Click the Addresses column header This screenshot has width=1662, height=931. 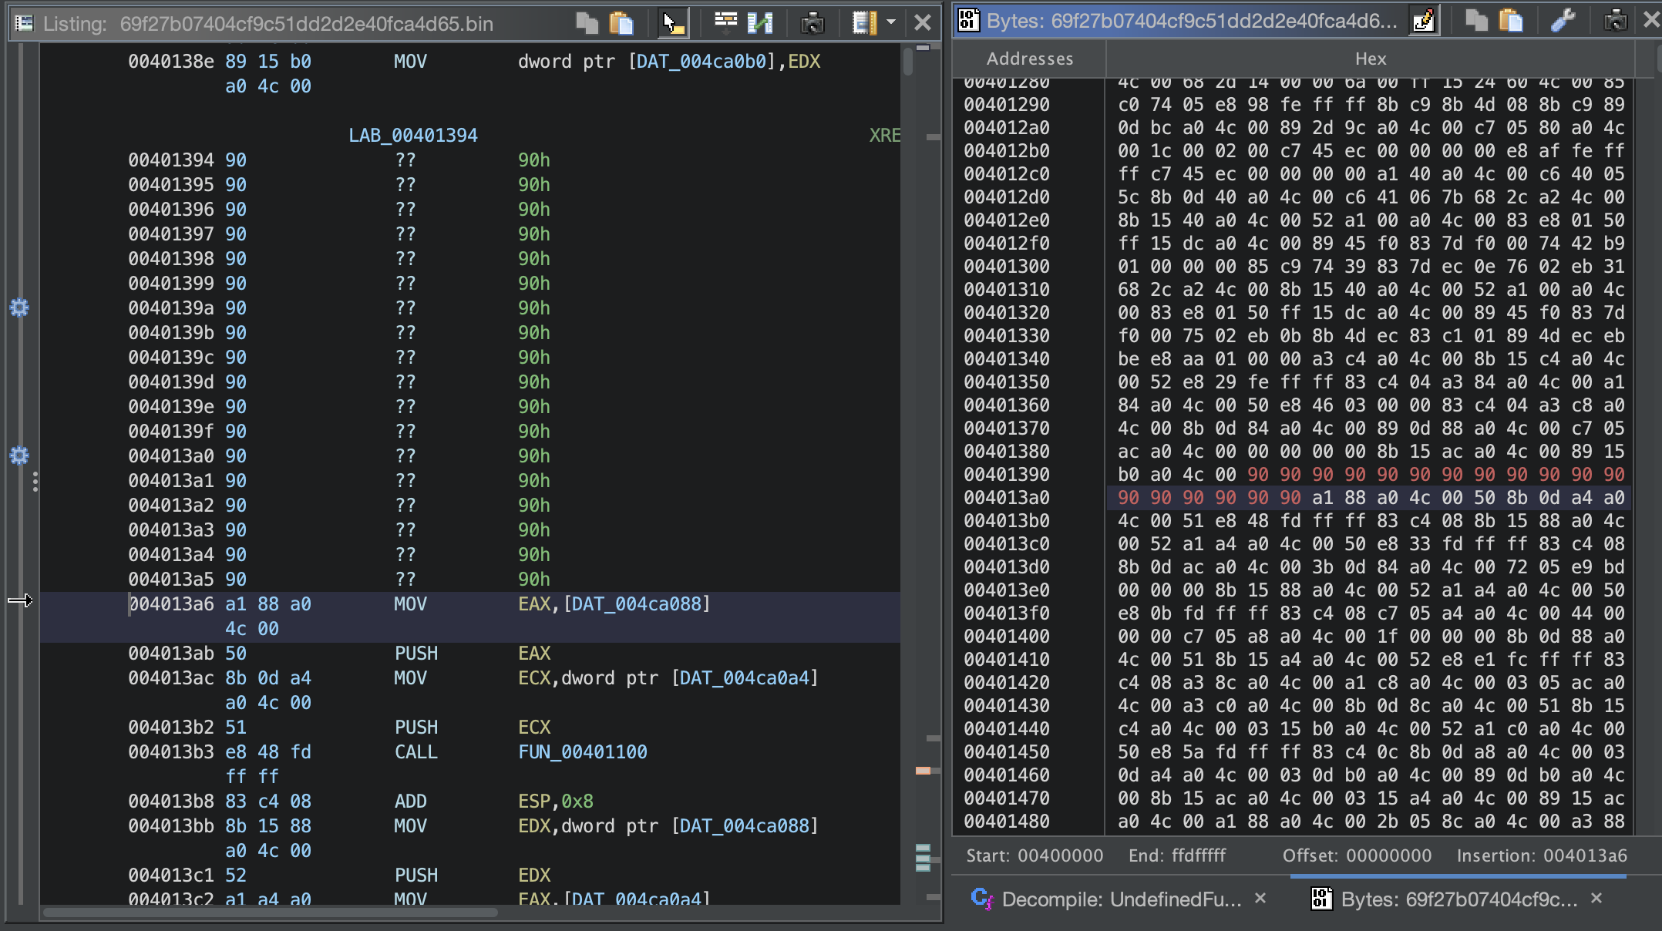click(1029, 59)
